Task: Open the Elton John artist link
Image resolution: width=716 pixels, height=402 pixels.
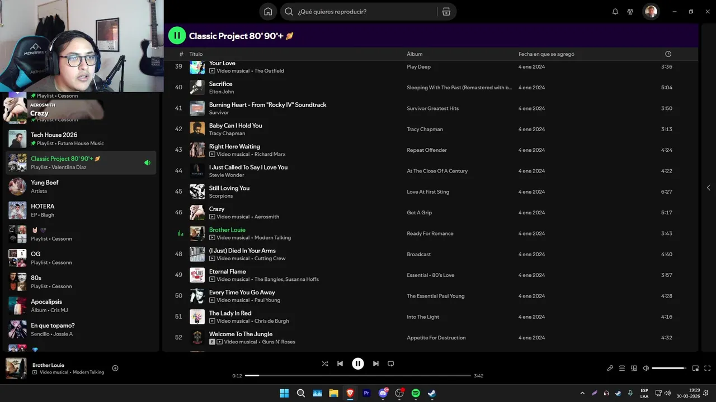Action: pos(222,92)
